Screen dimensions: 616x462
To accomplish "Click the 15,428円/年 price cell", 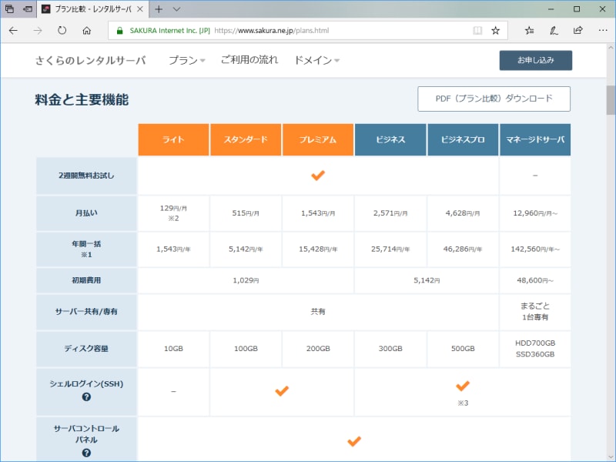I will [318, 249].
